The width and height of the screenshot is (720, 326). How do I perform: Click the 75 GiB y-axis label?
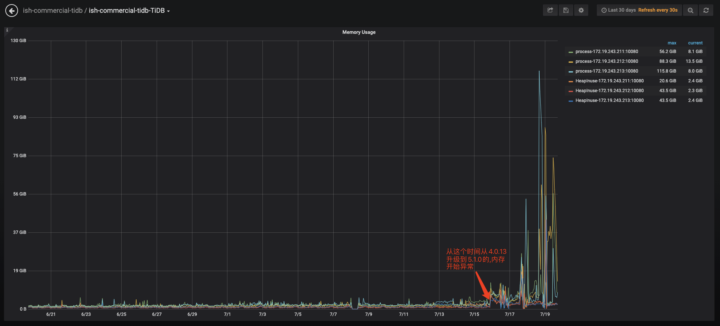[20, 156]
